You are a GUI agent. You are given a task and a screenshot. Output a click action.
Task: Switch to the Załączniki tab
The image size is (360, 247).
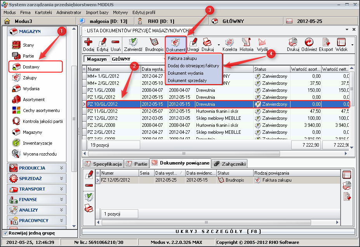coord(230,164)
